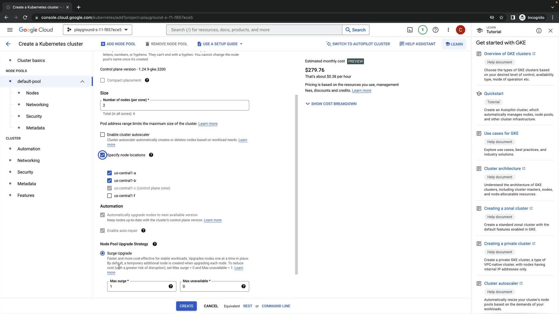Click the Number of nodes field
The image size is (559, 314).
click(x=174, y=106)
